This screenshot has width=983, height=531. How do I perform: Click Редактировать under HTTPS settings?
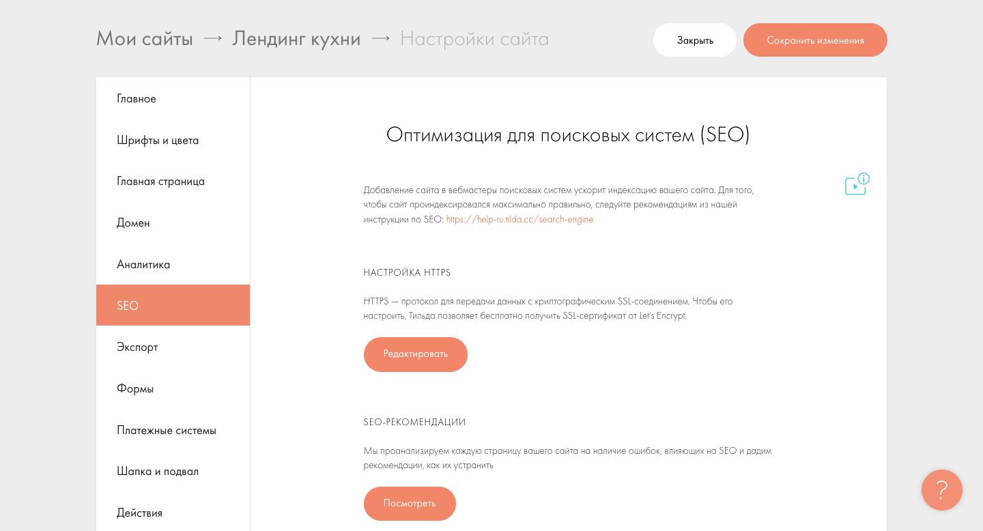(x=415, y=354)
